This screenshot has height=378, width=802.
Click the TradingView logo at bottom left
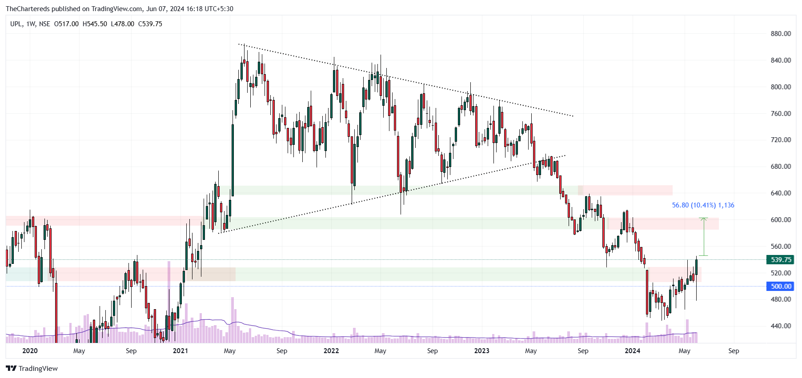pyautogui.click(x=32, y=368)
